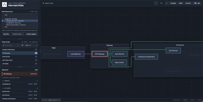This screenshot has height=102, width=203.
Task: Click the 'RateLimiter[Rate Limiter]' source line
Action: pos(16,25)
